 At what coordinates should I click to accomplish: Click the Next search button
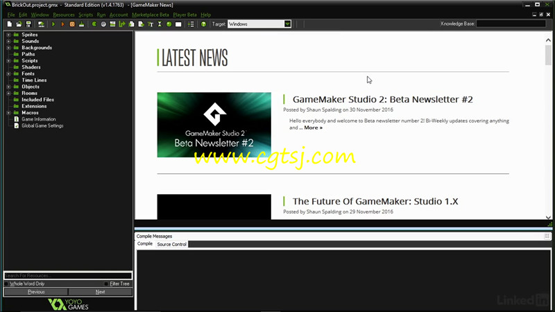[100, 292]
